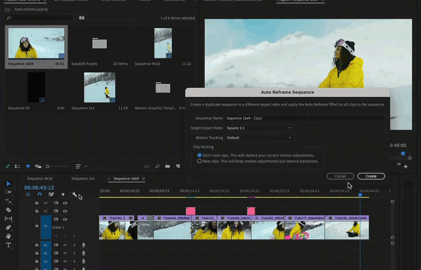The width and height of the screenshot is (421, 270).
Task: Open Sequence 16x9 timeline panel menu
Action: coord(144,179)
